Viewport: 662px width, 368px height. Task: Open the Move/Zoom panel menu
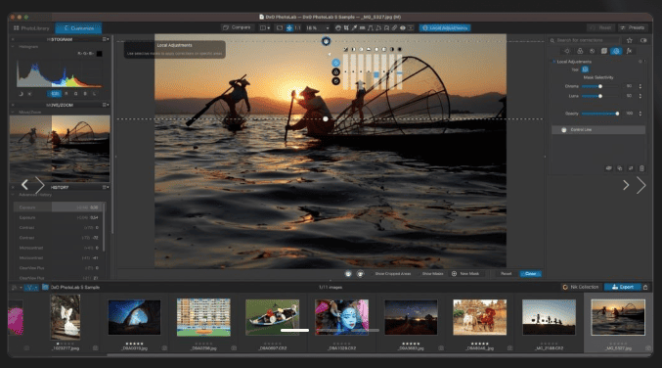point(106,105)
